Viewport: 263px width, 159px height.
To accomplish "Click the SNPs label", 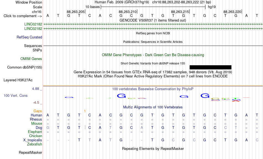I will (37, 50).
